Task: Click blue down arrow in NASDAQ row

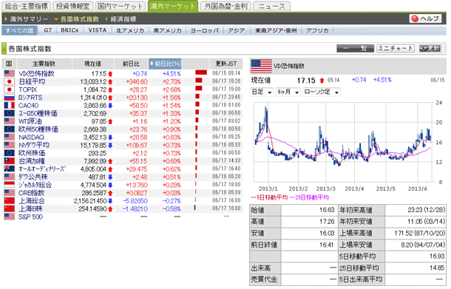Action: [x=110, y=137]
